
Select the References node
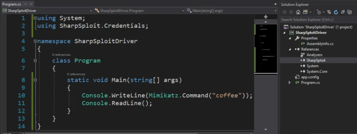pyautogui.click(x=310, y=49)
